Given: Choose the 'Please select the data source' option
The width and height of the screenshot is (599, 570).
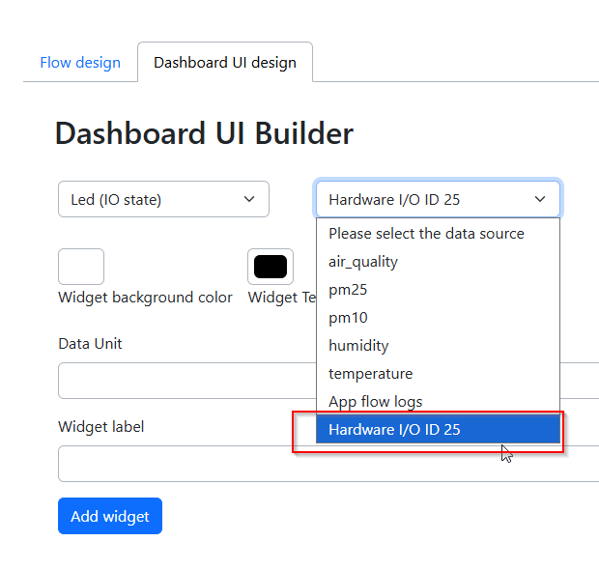Looking at the screenshot, I should pos(426,234).
